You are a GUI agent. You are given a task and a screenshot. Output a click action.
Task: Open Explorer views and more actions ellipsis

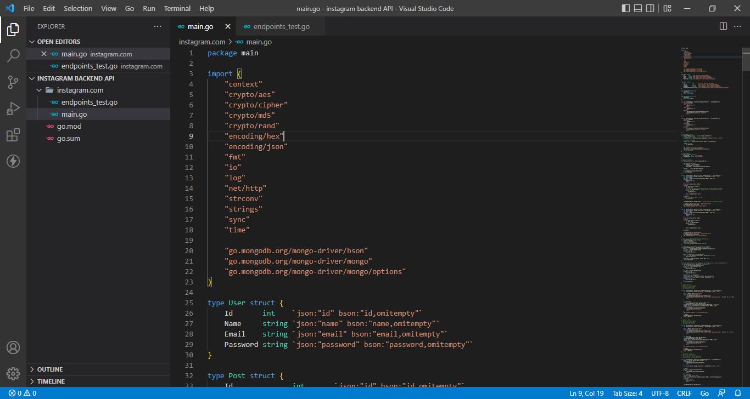[x=158, y=26]
